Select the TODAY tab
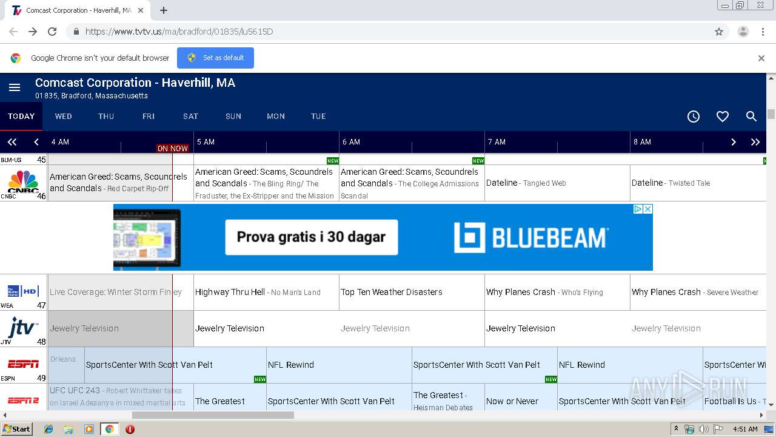This screenshot has height=437, width=776. click(21, 117)
